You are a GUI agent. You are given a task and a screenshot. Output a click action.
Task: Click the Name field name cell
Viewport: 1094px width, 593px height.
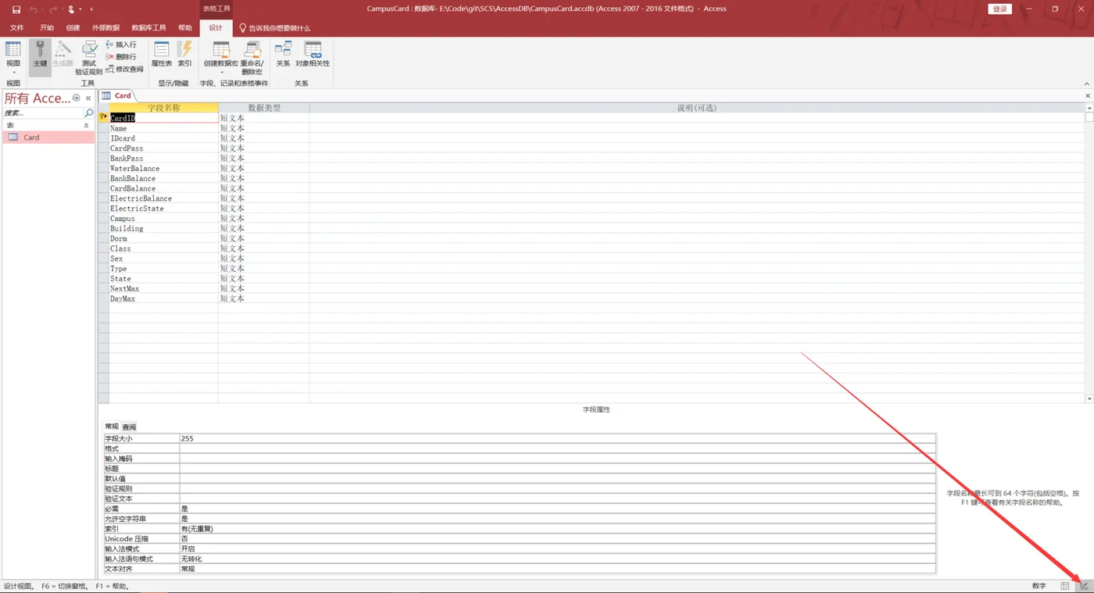tap(163, 128)
